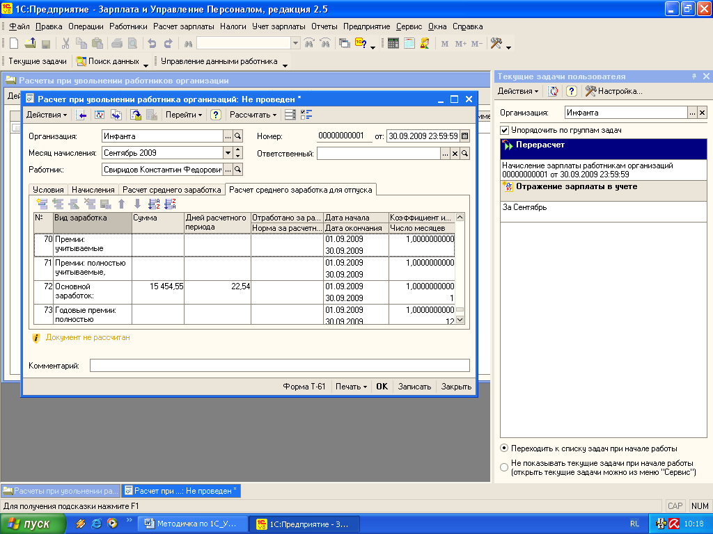Open the Расчет зарплаты menu
Viewport: 713px width, 534px height.
[183, 26]
